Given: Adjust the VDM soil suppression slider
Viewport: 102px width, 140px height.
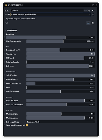Looking at the screenshot, I should click(x=60, y=105).
